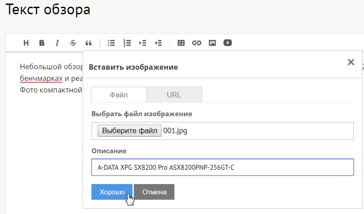Screen dimensions: 364x214
Task: Cancel with the Отмена button
Action: [154, 192]
